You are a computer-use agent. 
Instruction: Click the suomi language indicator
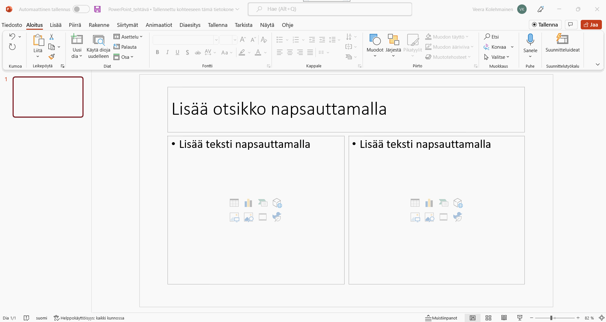tap(41, 318)
